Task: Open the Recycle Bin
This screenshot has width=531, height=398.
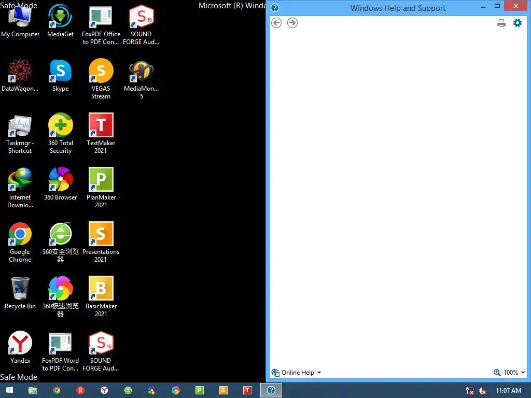Action: click(x=20, y=293)
